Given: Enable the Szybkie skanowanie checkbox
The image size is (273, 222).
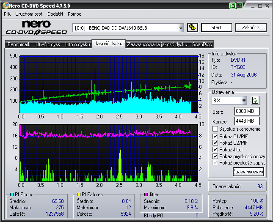Looking at the screenshot, I should pyautogui.click(x=215, y=129).
